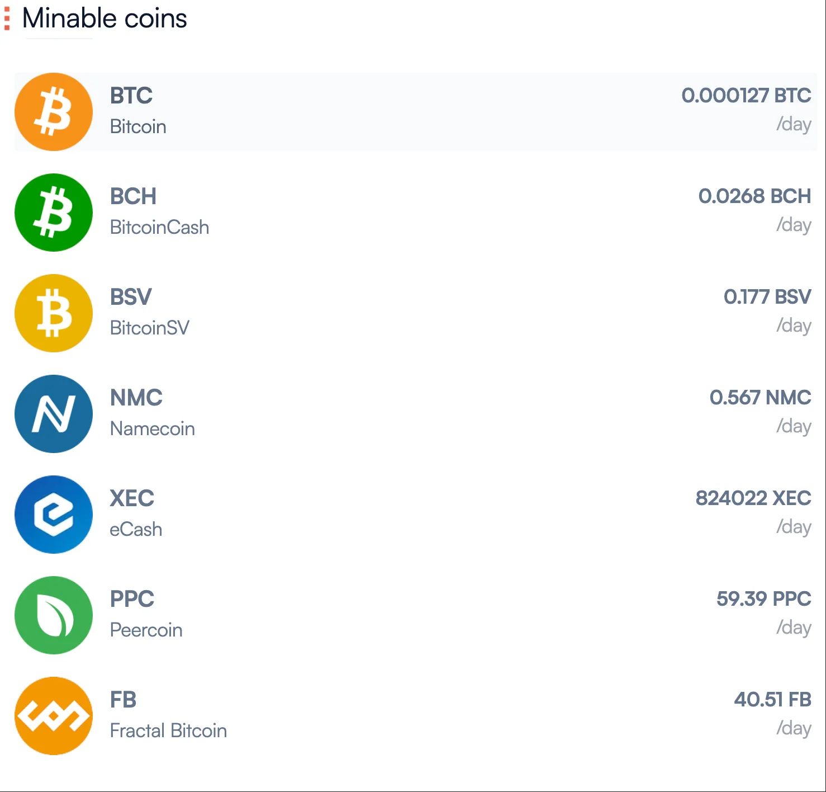Click the Minable coins heading
The height and width of the screenshot is (792, 826).
pyautogui.click(x=105, y=18)
